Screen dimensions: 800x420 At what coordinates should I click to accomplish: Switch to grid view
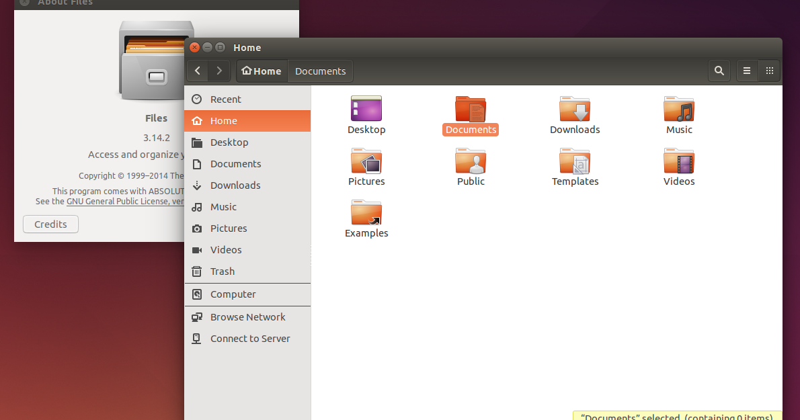click(770, 71)
